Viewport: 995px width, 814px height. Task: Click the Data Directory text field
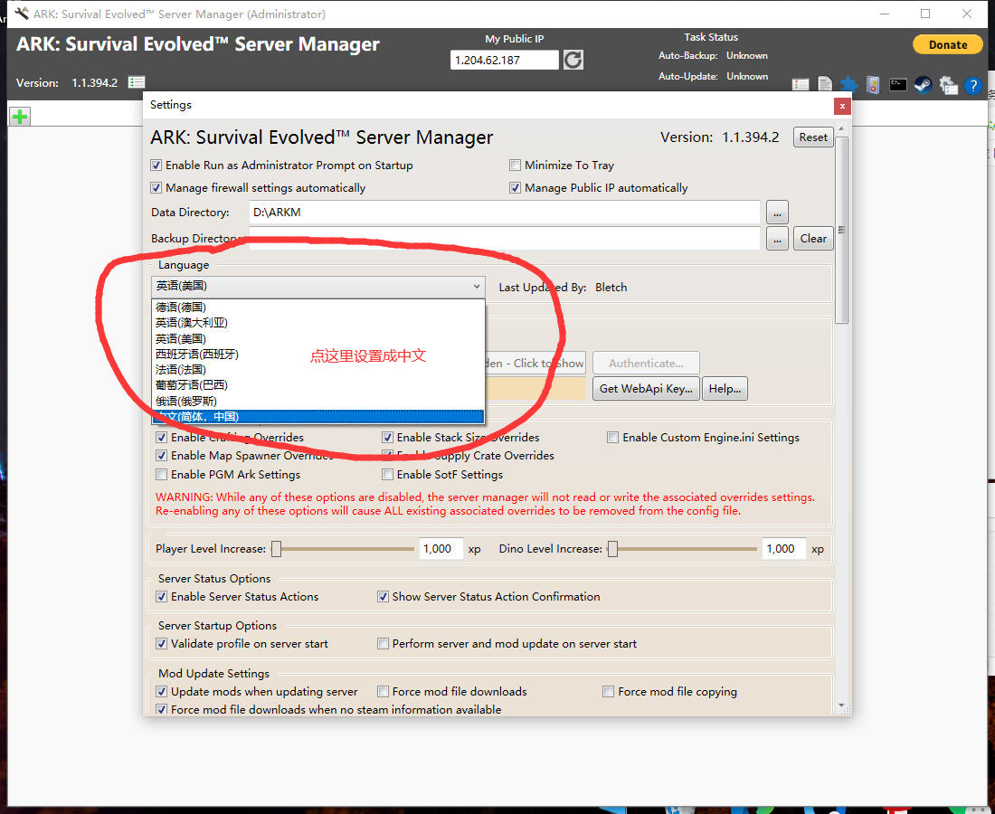click(x=505, y=213)
